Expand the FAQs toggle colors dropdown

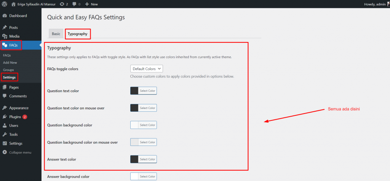(x=147, y=69)
